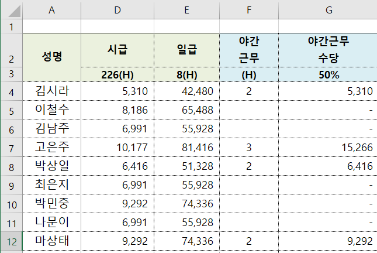Screen dimensions: 377x253
Task: Click night allowance cell 15,266
Action: pyautogui.click(x=328, y=147)
